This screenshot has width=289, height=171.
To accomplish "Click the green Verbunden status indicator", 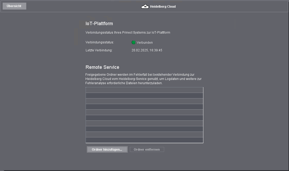I will (x=134, y=43).
